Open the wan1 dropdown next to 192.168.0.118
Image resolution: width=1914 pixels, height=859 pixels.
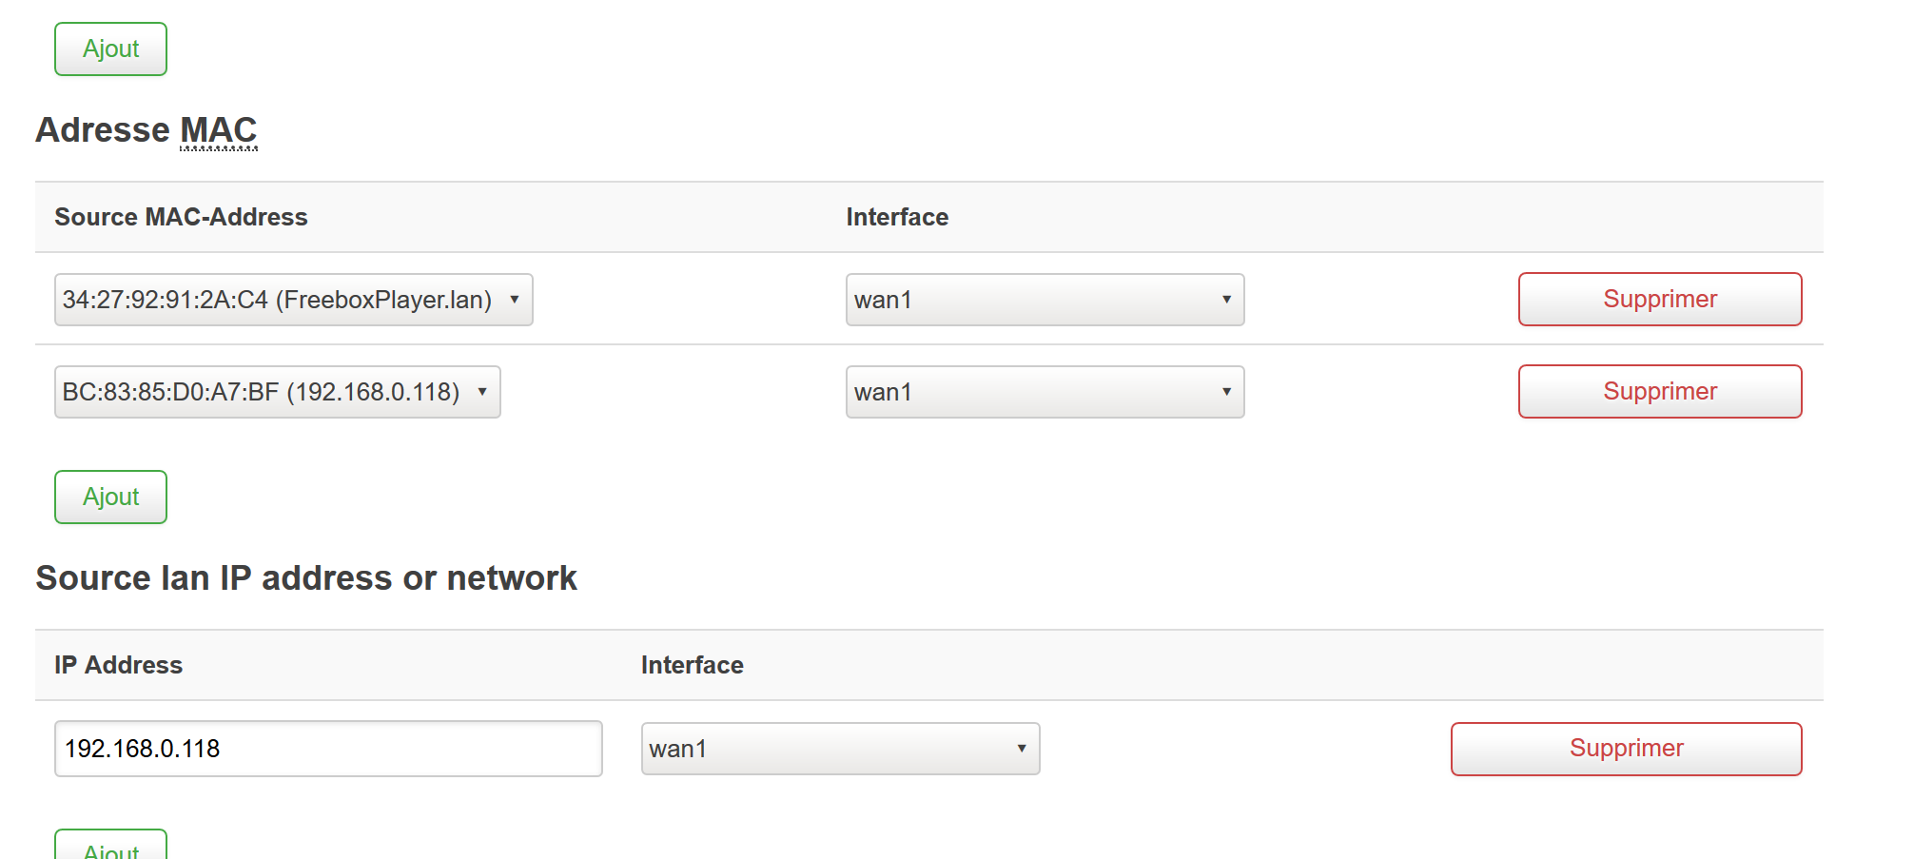point(839,749)
